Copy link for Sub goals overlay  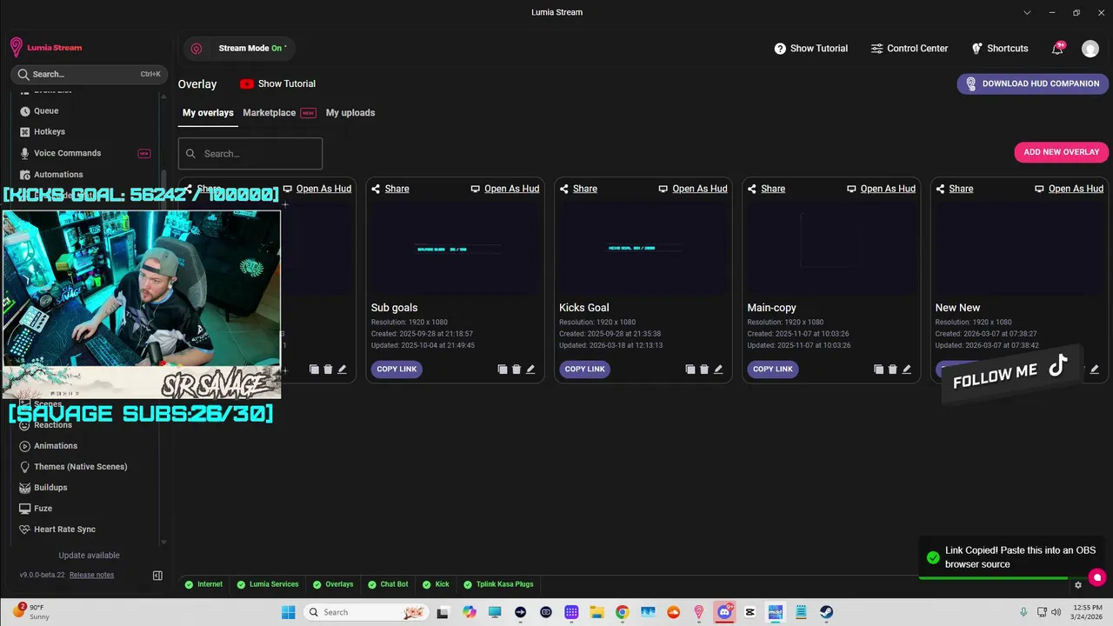coord(397,370)
